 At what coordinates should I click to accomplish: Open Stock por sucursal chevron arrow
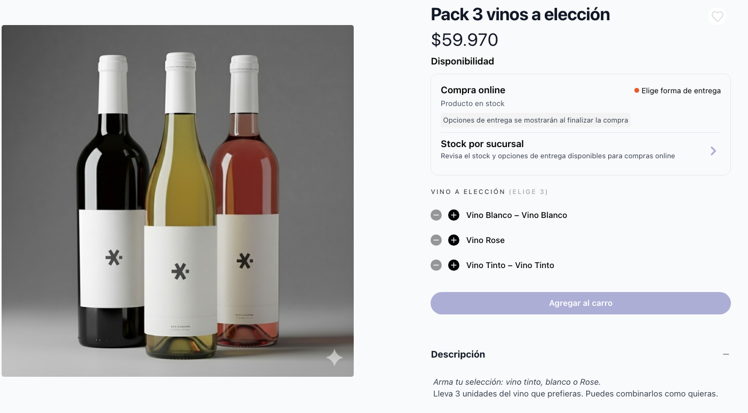pyautogui.click(x=713, y=151)
